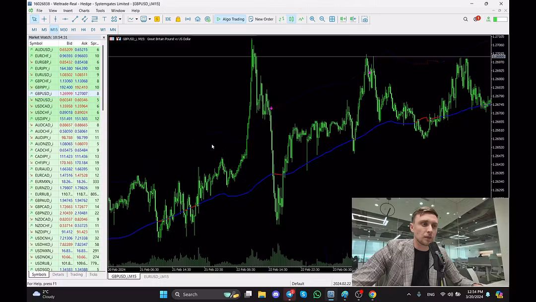The image size is (536, 302).
Task: Open the Charts menu
Action: [84, 10]
